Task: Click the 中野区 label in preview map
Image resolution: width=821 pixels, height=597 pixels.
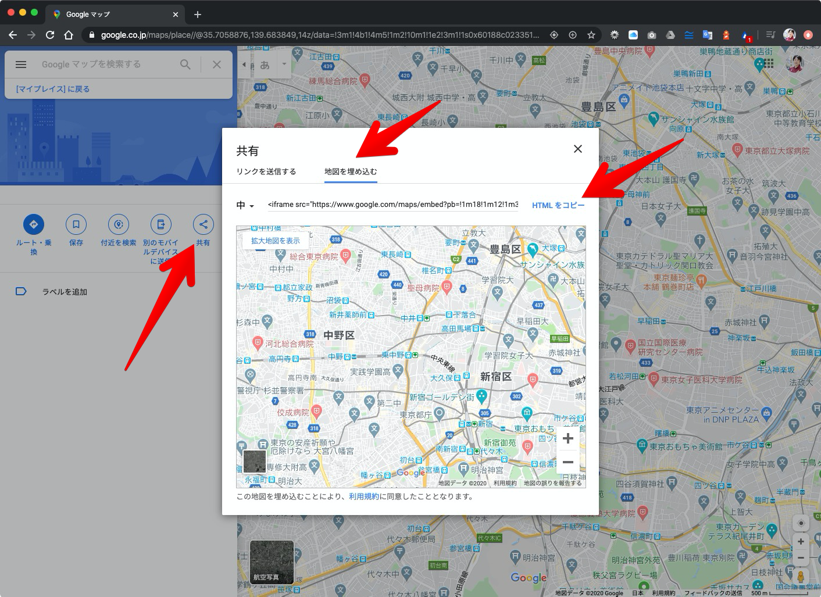Action: tap(339, 335)
